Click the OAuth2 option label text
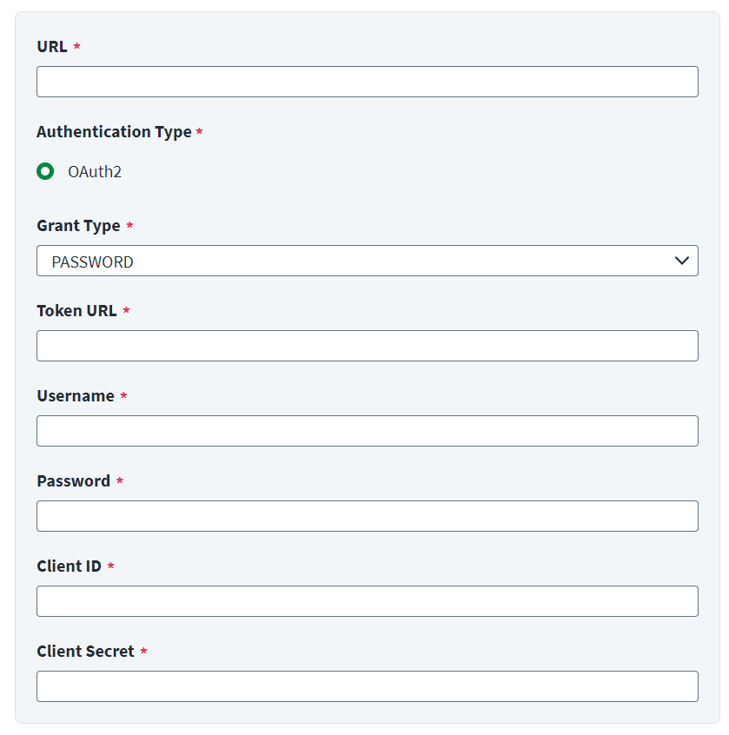The width and height of the screenshot is (729, 735). [x=95, y=172]
